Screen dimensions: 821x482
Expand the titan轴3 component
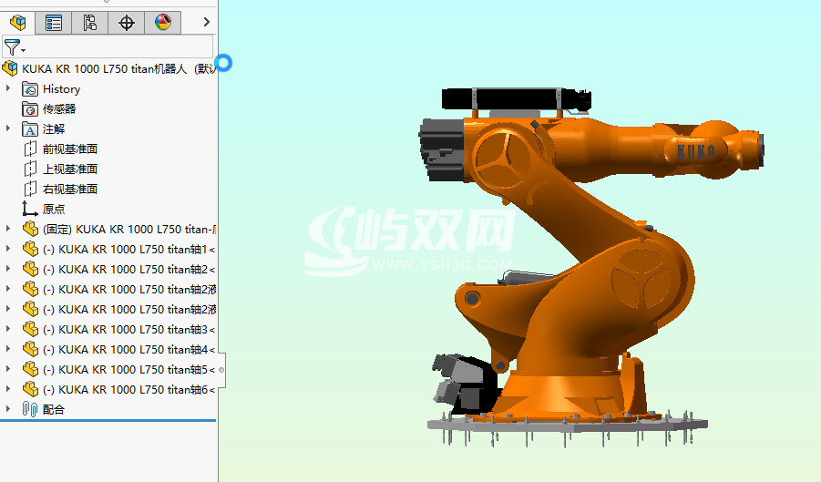click(8, 328)
